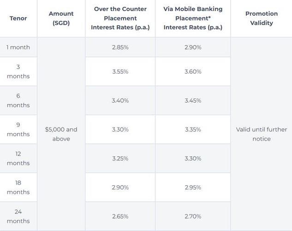Viewport: 292px width, 231px height.
Task: Click the 2.85% over the counter rate
Action: point(120,48)
